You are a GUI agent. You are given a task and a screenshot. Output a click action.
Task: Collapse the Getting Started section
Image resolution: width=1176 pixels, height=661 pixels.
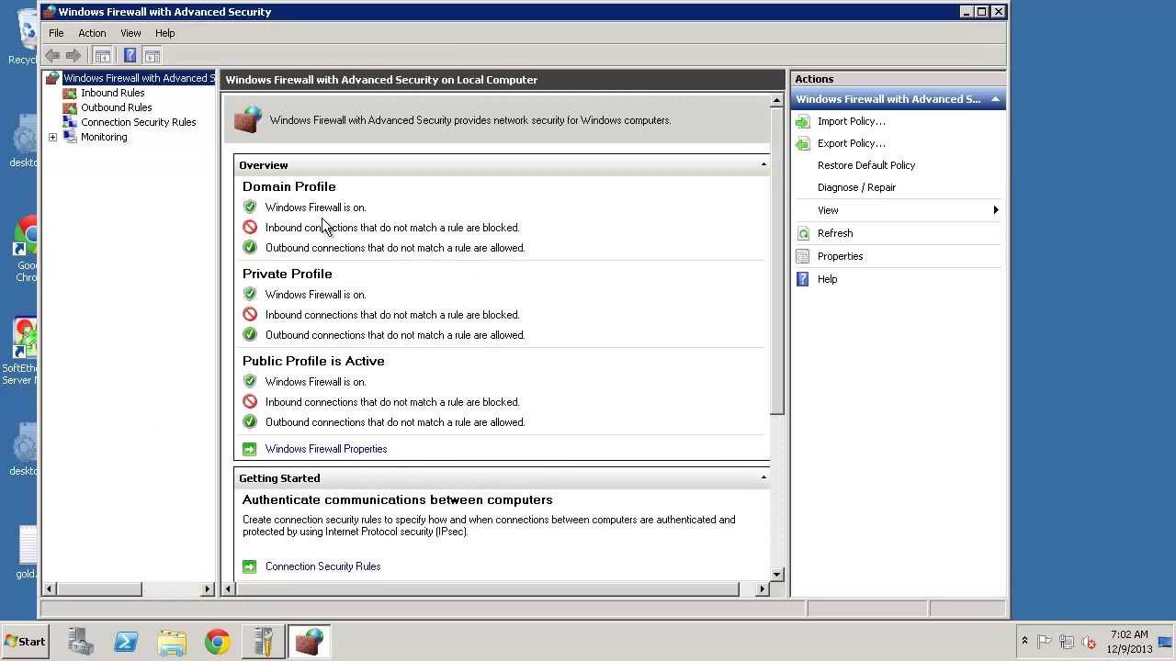[763, 477]
